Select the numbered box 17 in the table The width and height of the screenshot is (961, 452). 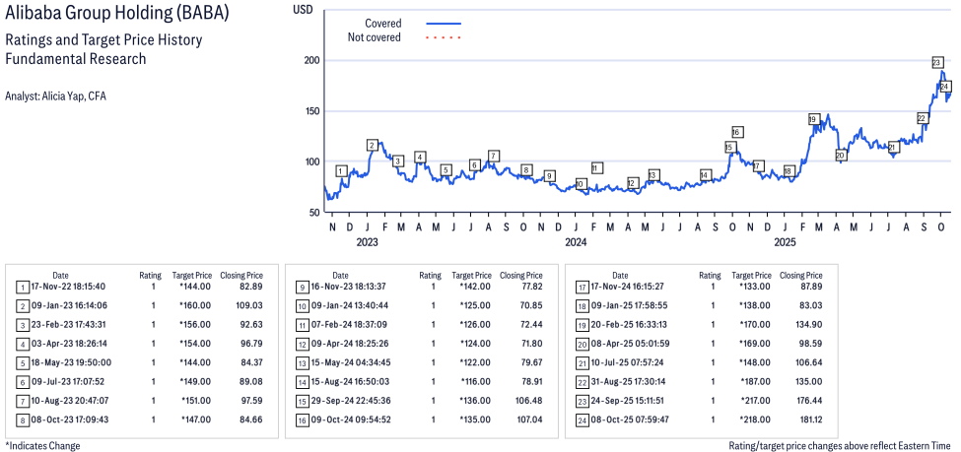click(x=582, y=287)
